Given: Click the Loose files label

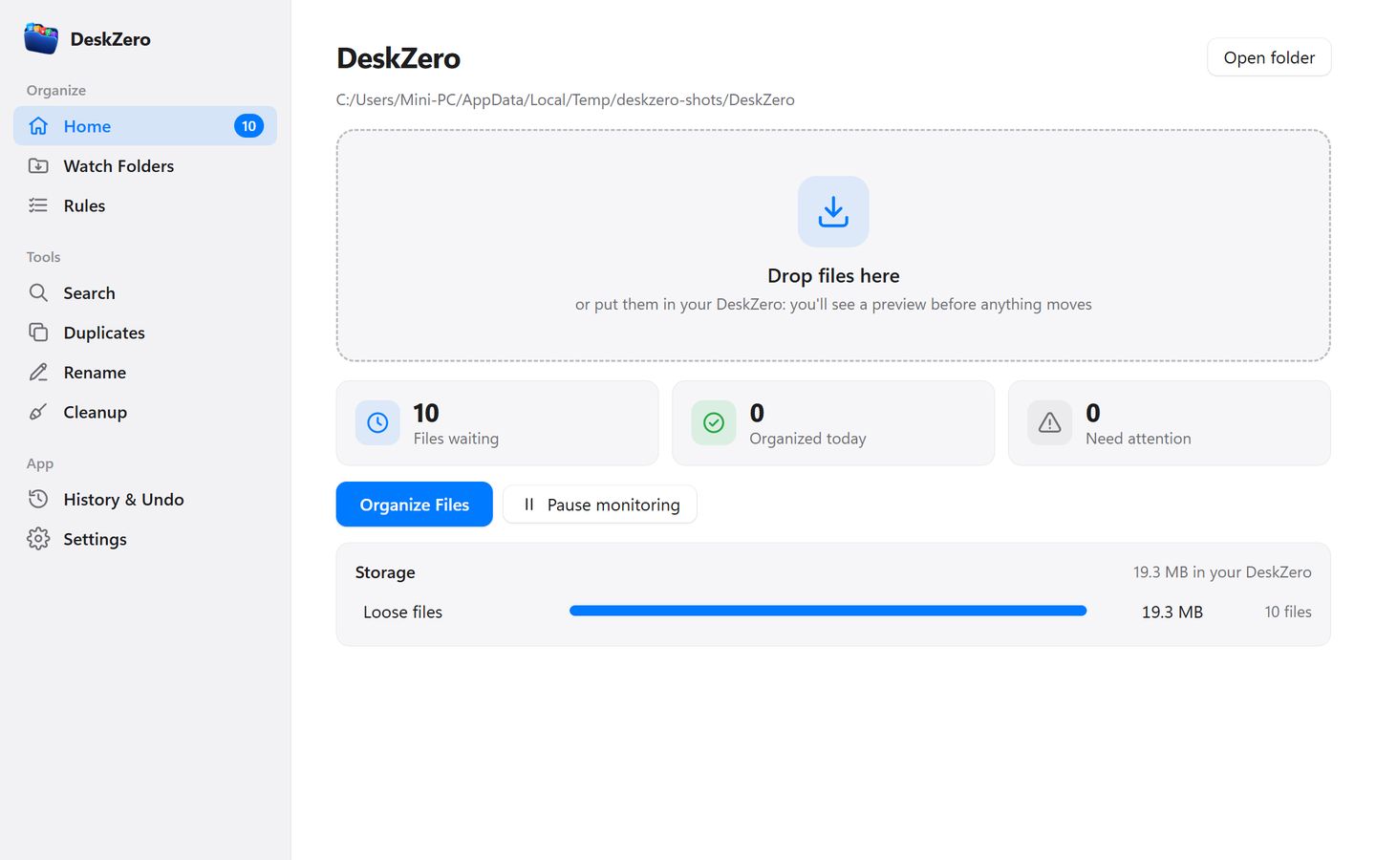Looking at the screenshot, I should pos(402,612).
